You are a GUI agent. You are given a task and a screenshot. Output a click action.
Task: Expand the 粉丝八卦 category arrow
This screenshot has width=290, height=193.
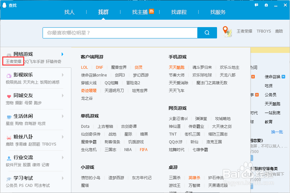pos(63,137)
